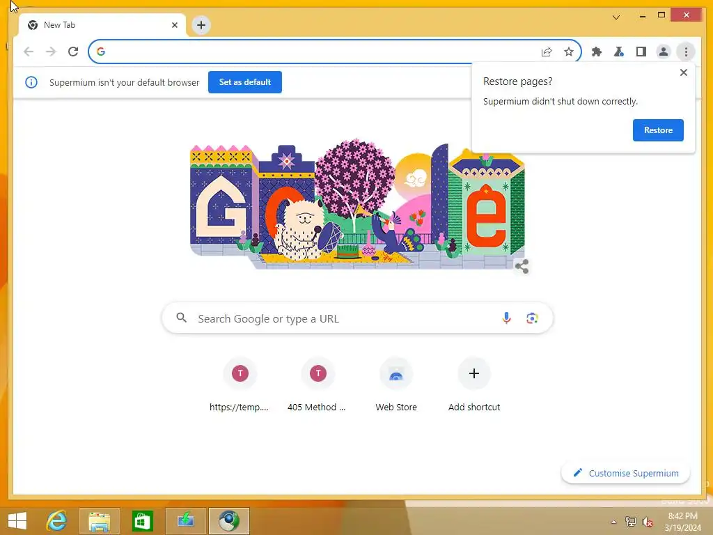The height and width of the screenshot is (535, 713).
Task: Start voice search with microphone icon
Action: (x=507, y=318)
